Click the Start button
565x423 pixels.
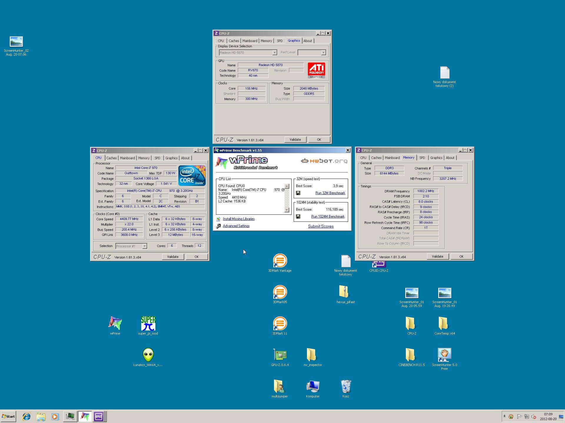click(8, 417)
